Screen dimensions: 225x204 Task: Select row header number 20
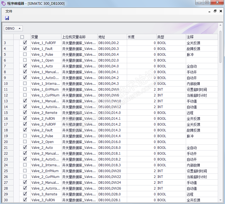[x=8, y=142]
